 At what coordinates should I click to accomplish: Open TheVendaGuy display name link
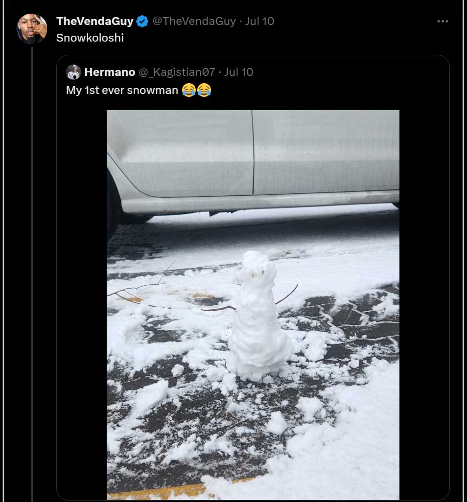[x=95, y=22]
